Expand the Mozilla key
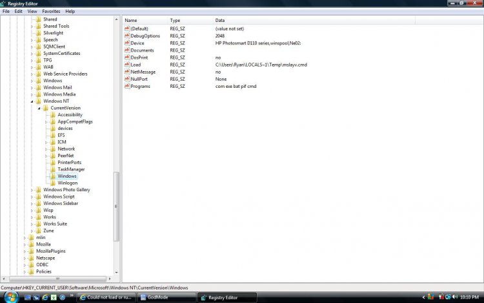The image size is (484, 303). point(25,245)
